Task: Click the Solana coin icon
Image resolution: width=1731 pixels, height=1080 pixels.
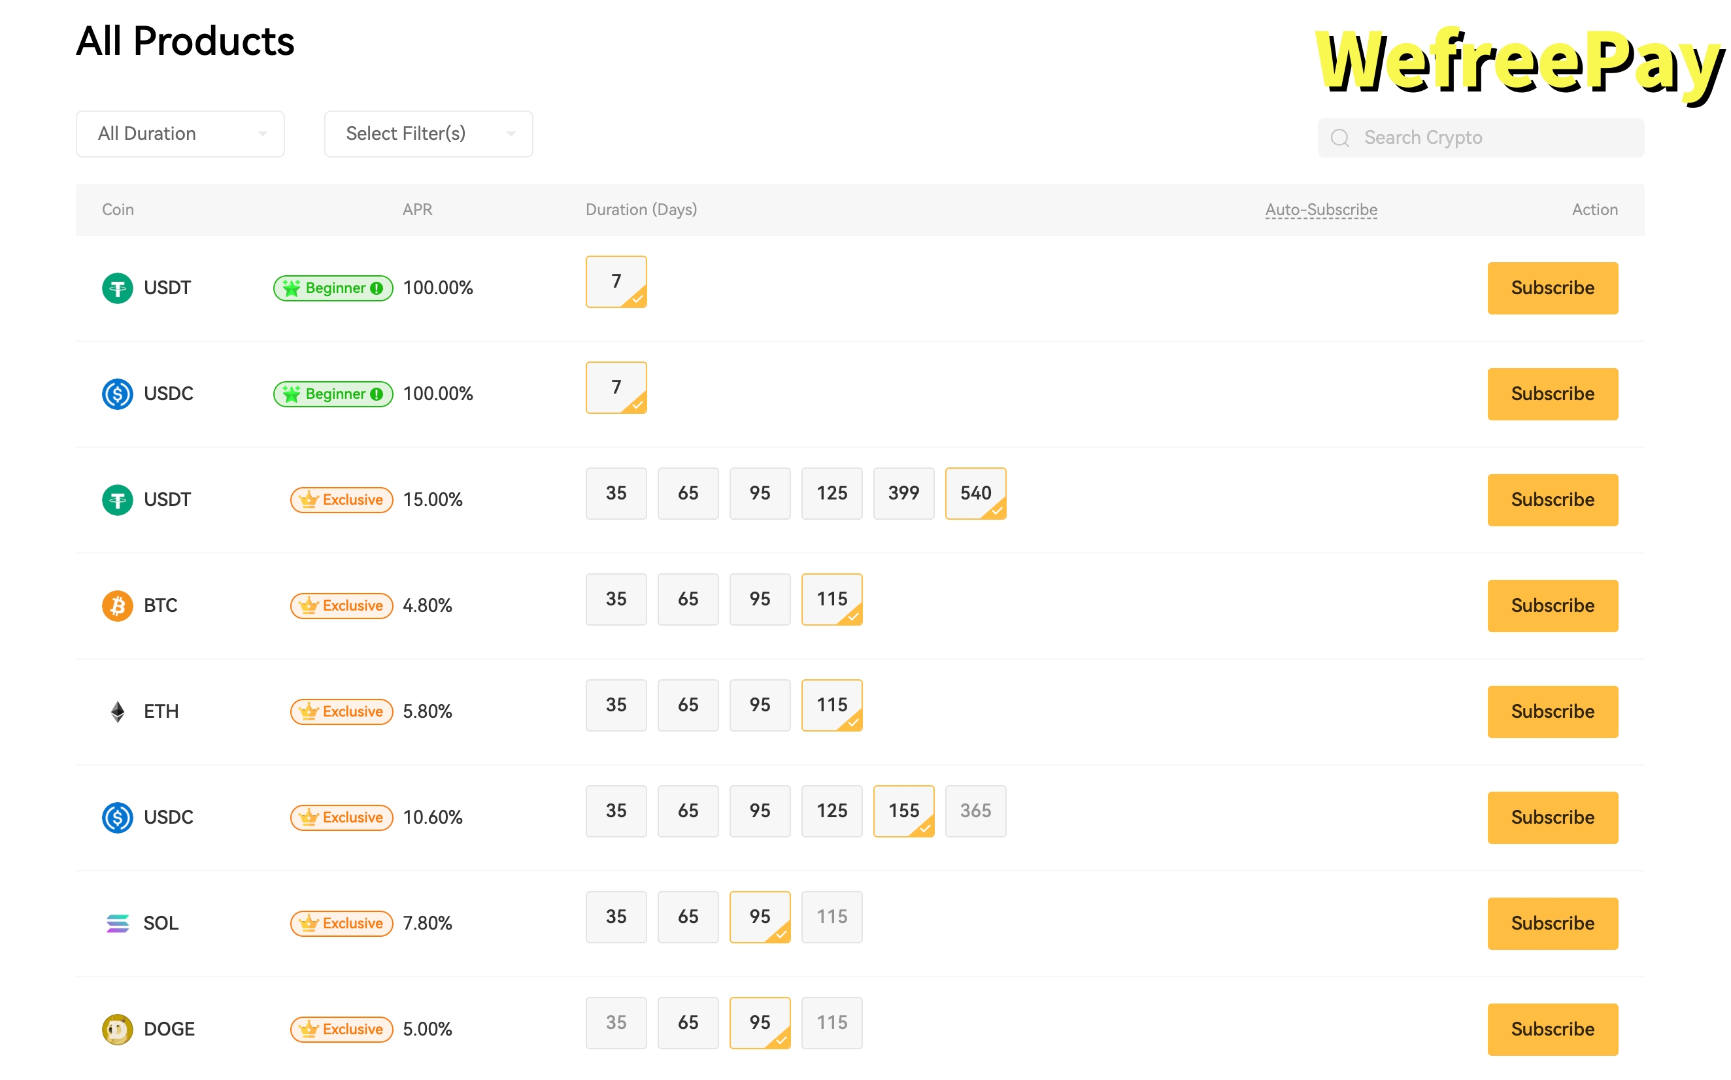Action: click(117, 924)
